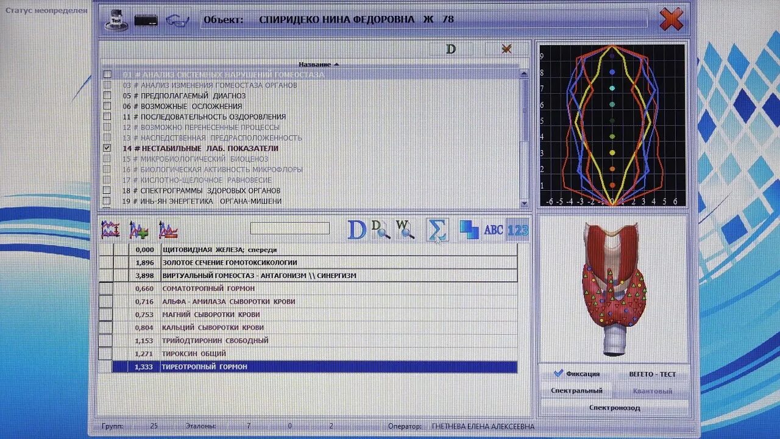Click the ВЕГЕТО - ТЕСТ button

click(651, 374)
